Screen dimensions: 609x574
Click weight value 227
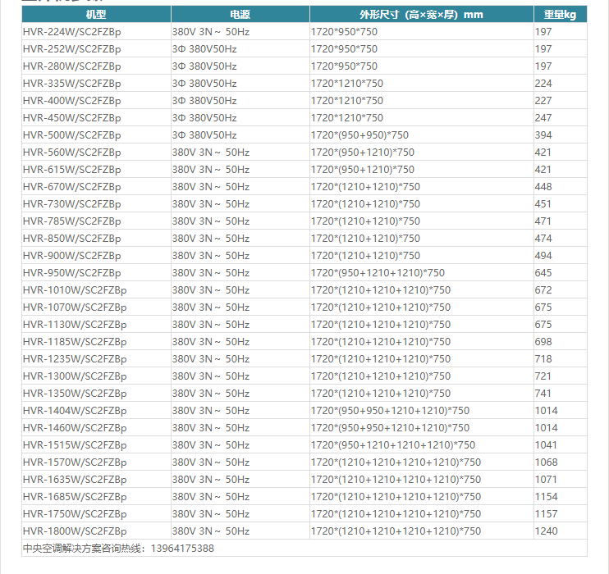tap(543, 101)
